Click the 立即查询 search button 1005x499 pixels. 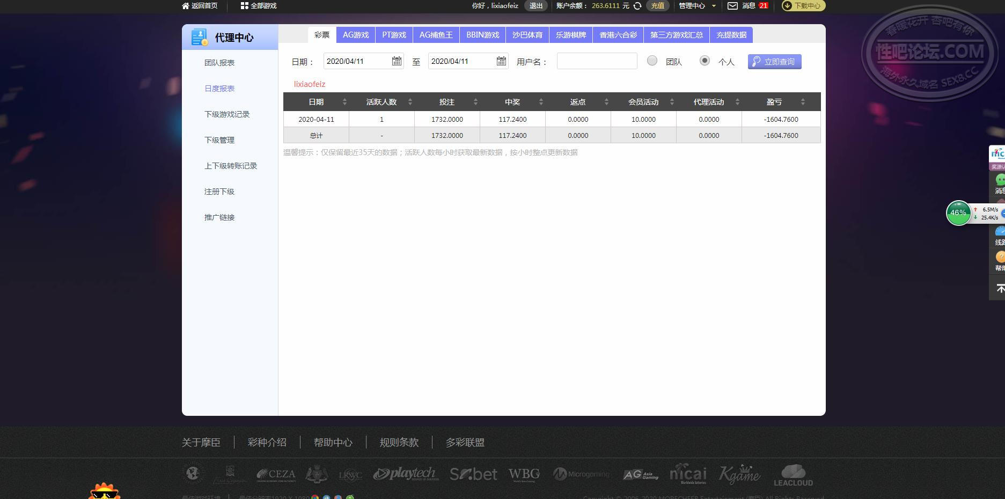774,62
